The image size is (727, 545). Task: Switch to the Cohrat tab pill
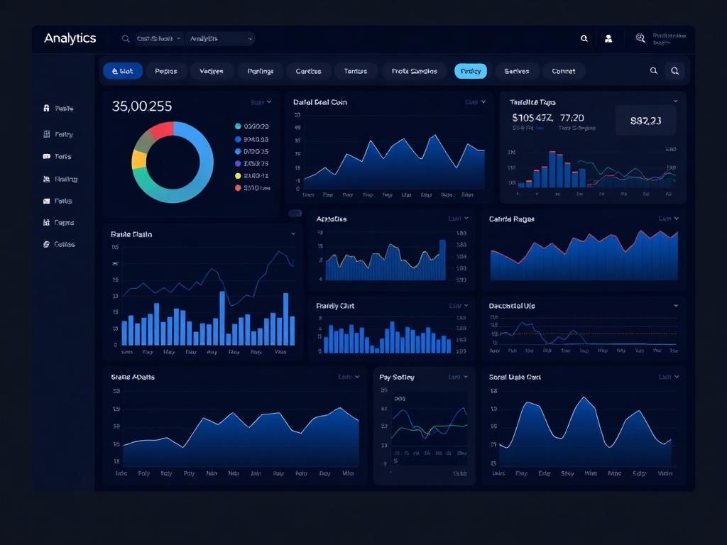click(564, 71)
